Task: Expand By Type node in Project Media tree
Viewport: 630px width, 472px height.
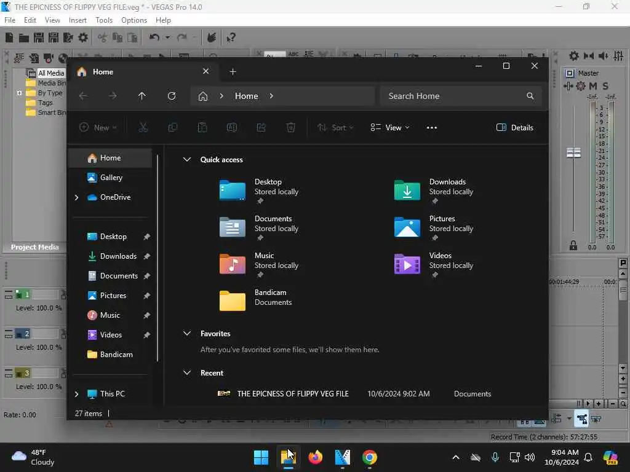Action: 19,93
